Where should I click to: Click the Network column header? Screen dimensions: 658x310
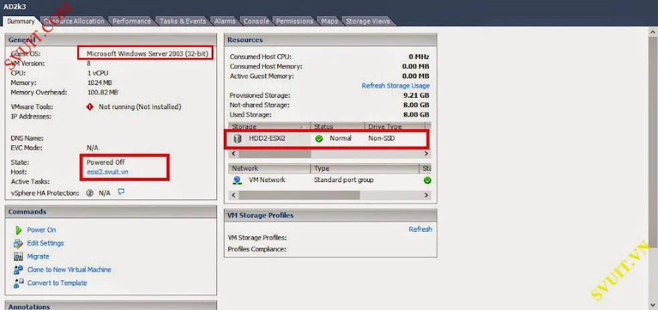click(269, 168)
